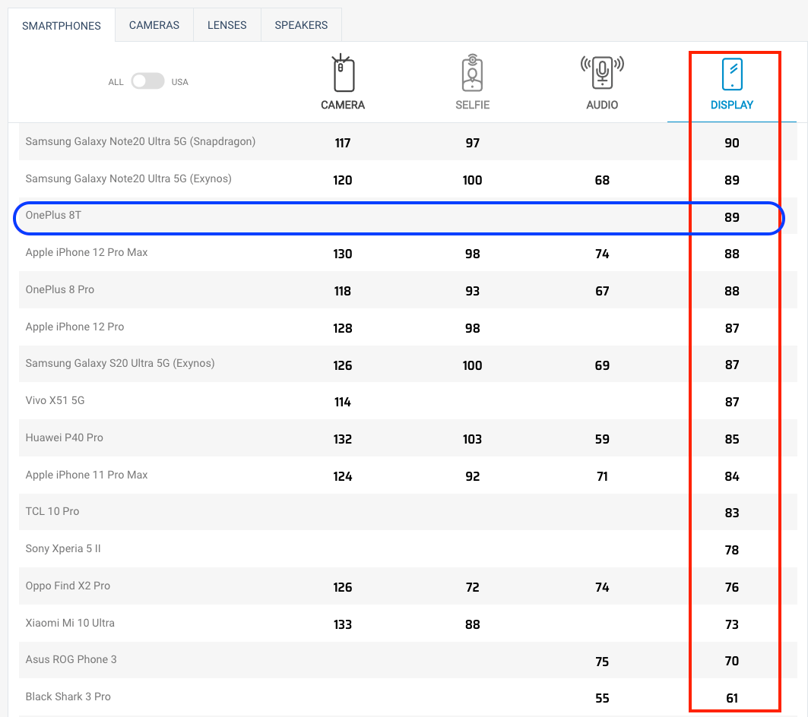Sort by the AUDIO column label
Screen dimensions: 808x717
pyautogui.click(x=602, y=105)
